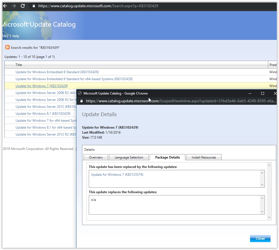Open Windows Embedded 8 Standard x64-based Systems update
Viewport: 279px width, 250px height.
point(74,79)
